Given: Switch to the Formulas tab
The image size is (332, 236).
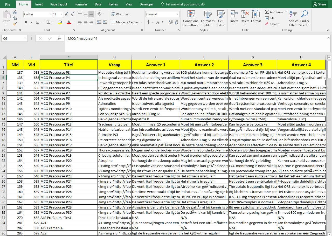Looking at the screenshot, I should (x=81, y=4).
